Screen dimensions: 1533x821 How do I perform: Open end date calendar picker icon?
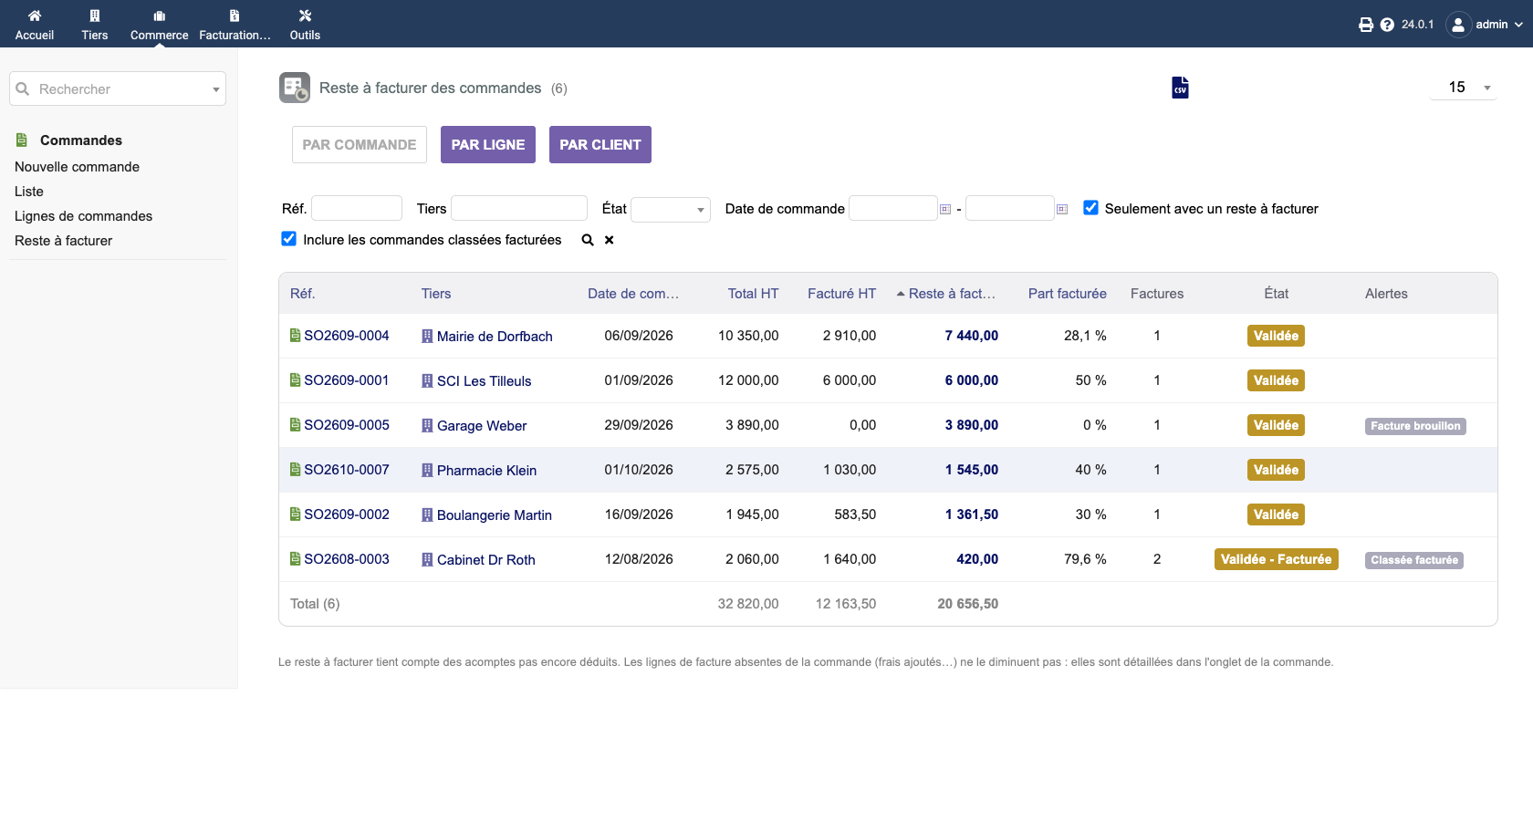pyautogui.click(x=1062, y=209)
